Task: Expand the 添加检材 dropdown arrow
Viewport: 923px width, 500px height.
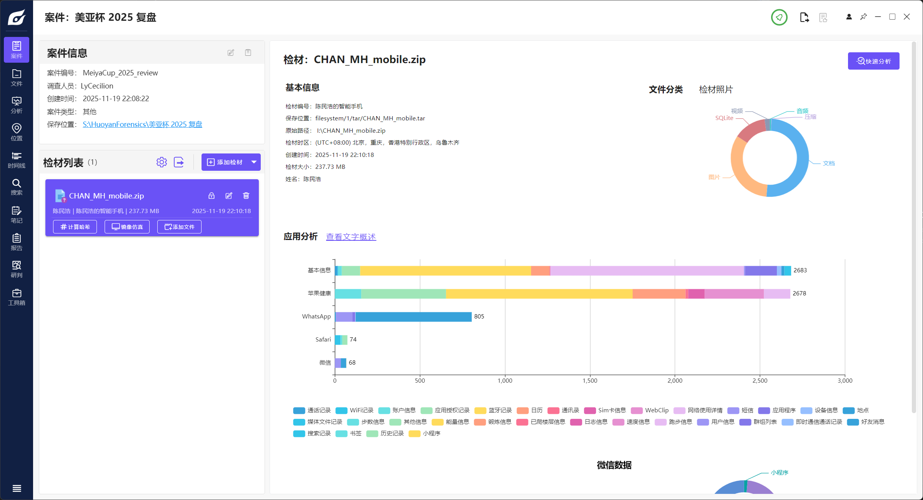Action: (254, 162)
